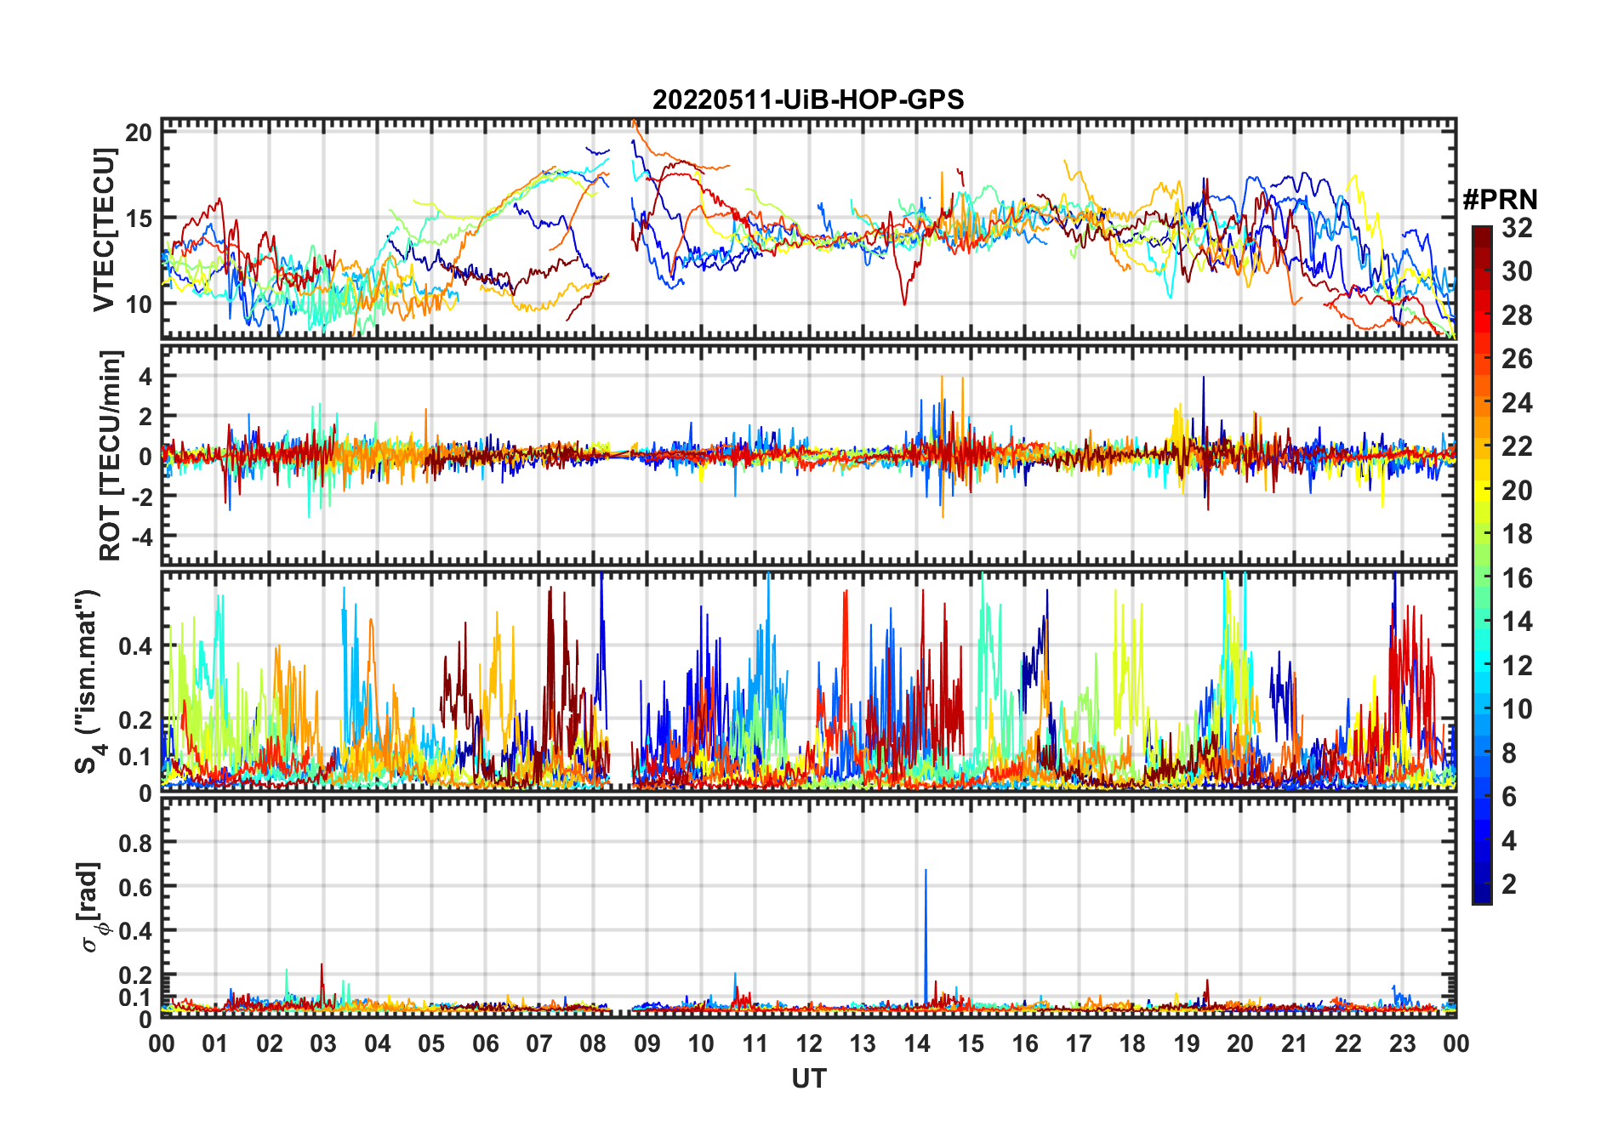Click the #PRN colorbar heading
The height and width of the screenshot is (1131, 1618).
coord(1500,199)
